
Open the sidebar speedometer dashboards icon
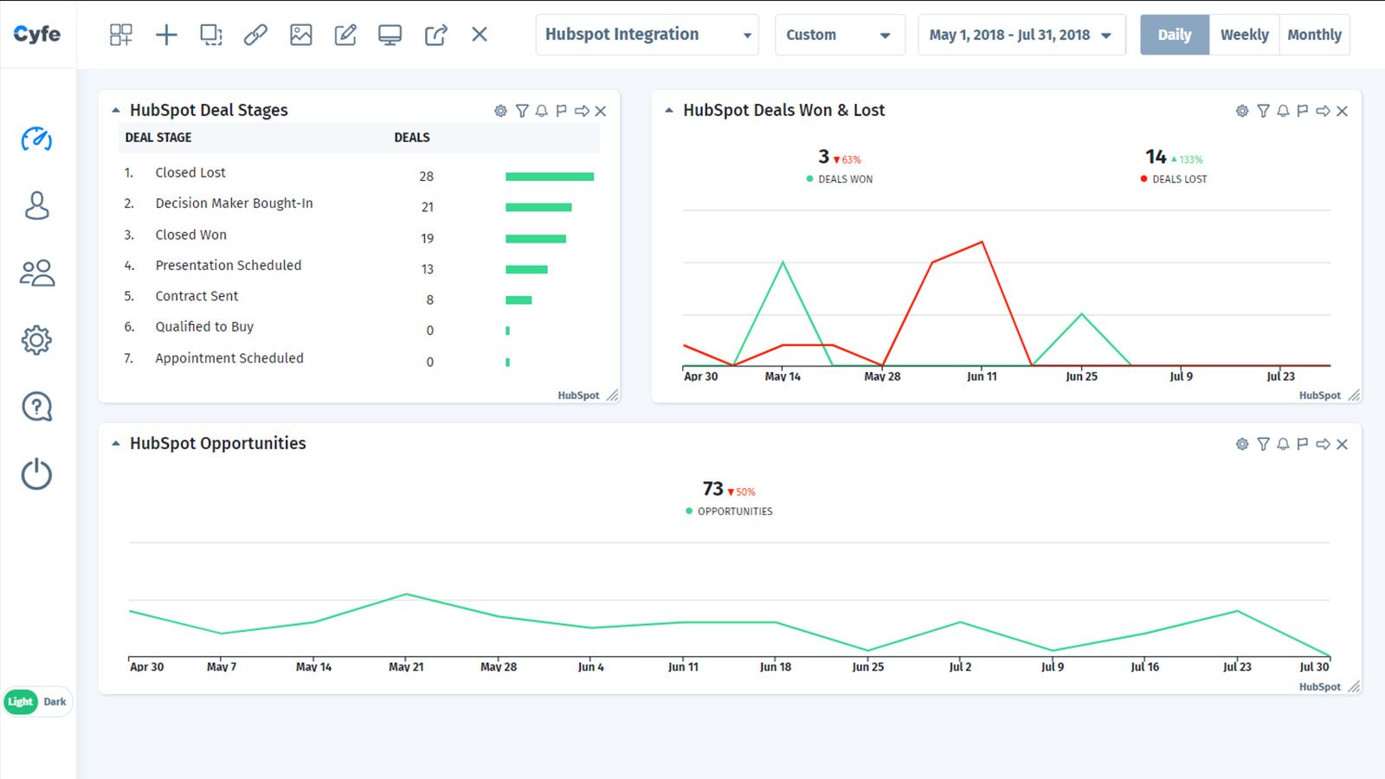(36, 139)
